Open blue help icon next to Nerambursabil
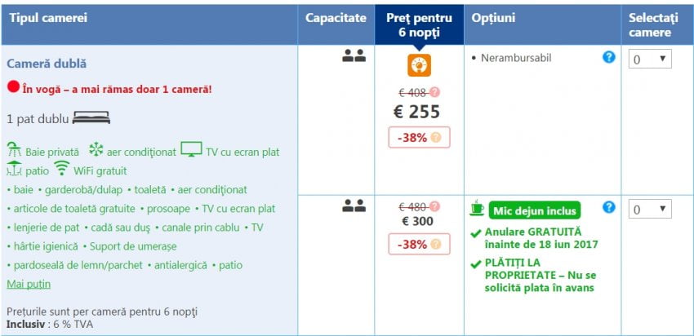 (608, 57)
